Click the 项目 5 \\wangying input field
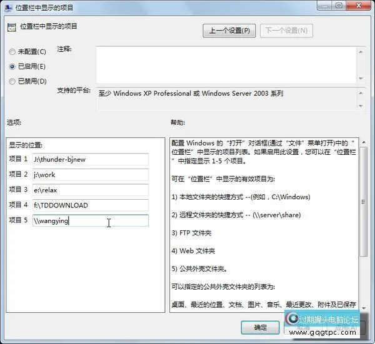Image resolution: width=375 pixels, height=344 pixels. 91,220
